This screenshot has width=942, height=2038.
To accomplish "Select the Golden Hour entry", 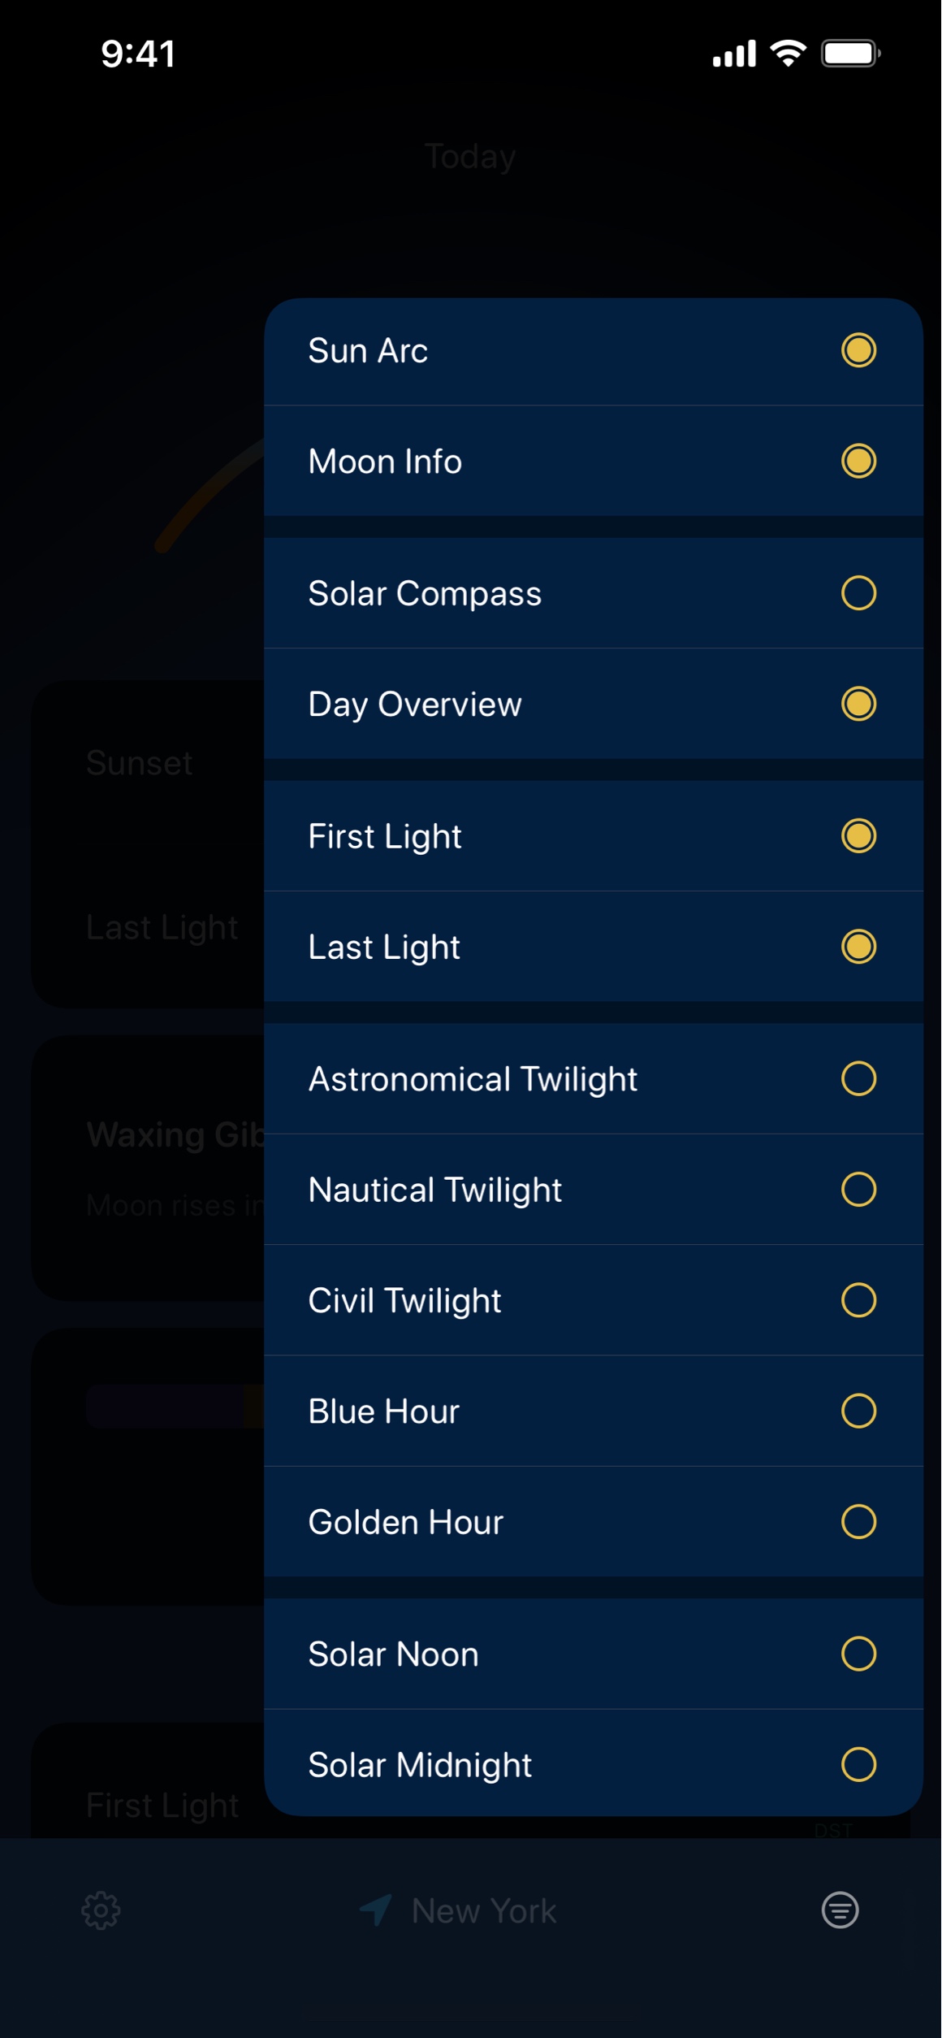I will [406, 1522].
